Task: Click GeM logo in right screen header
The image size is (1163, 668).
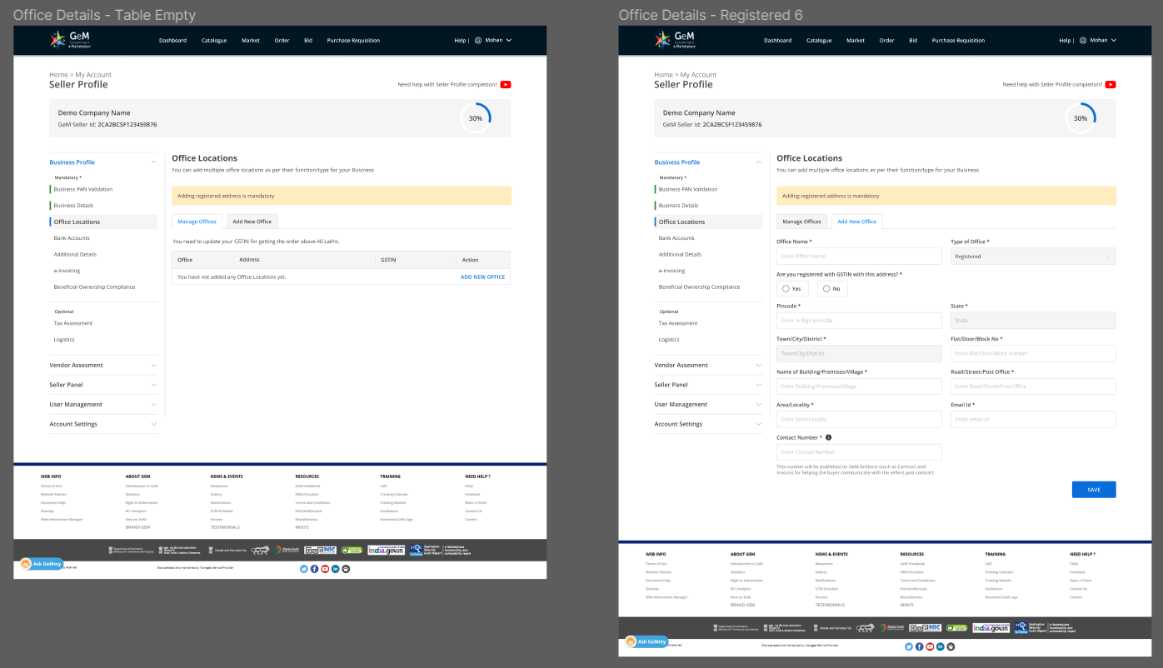Action: tap(675, 39)
